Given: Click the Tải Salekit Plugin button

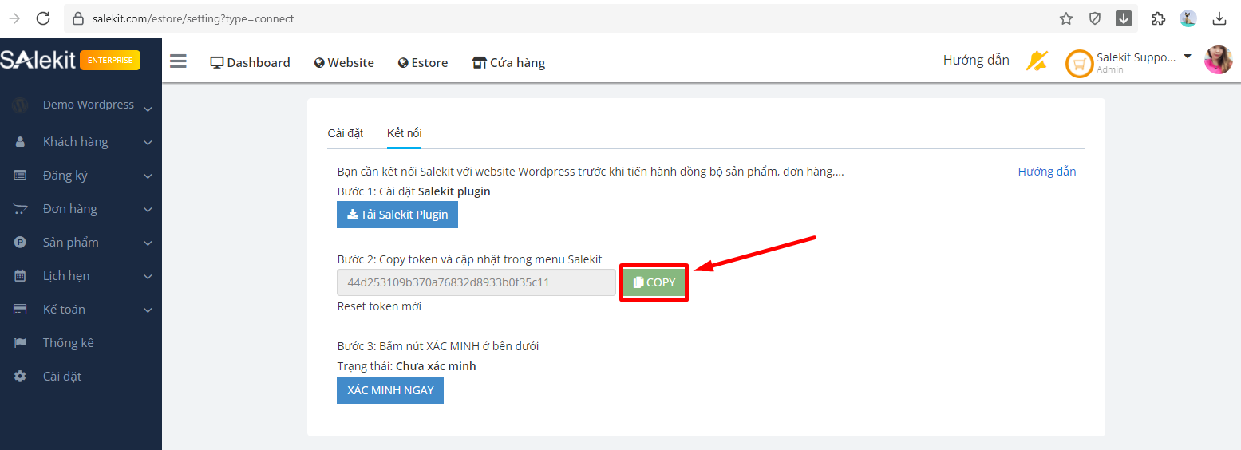Looking at the screenshot, I should pyautogui.click(x=397, y=215).
